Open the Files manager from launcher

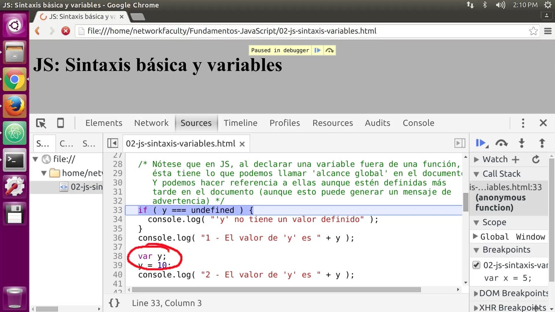point(14,52)
